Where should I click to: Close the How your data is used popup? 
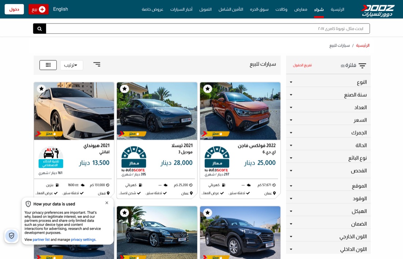coord(107,203)
